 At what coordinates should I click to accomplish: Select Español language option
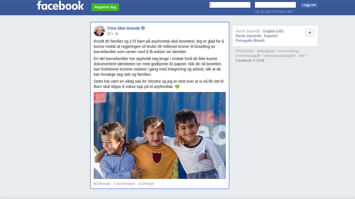[271, 36]
